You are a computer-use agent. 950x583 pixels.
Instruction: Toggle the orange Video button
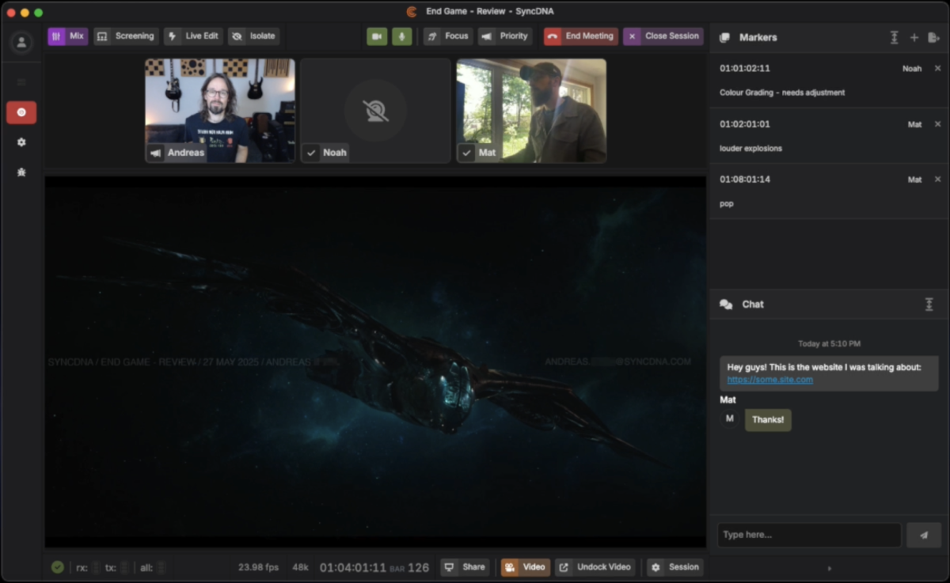pyautogui.click(x=526, y=567)
